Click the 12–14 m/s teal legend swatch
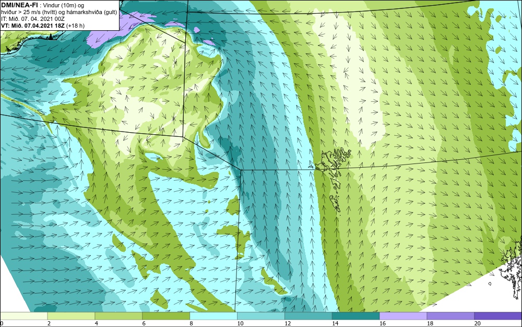Viewport: 522px width, 327px height. pos(309,316)
